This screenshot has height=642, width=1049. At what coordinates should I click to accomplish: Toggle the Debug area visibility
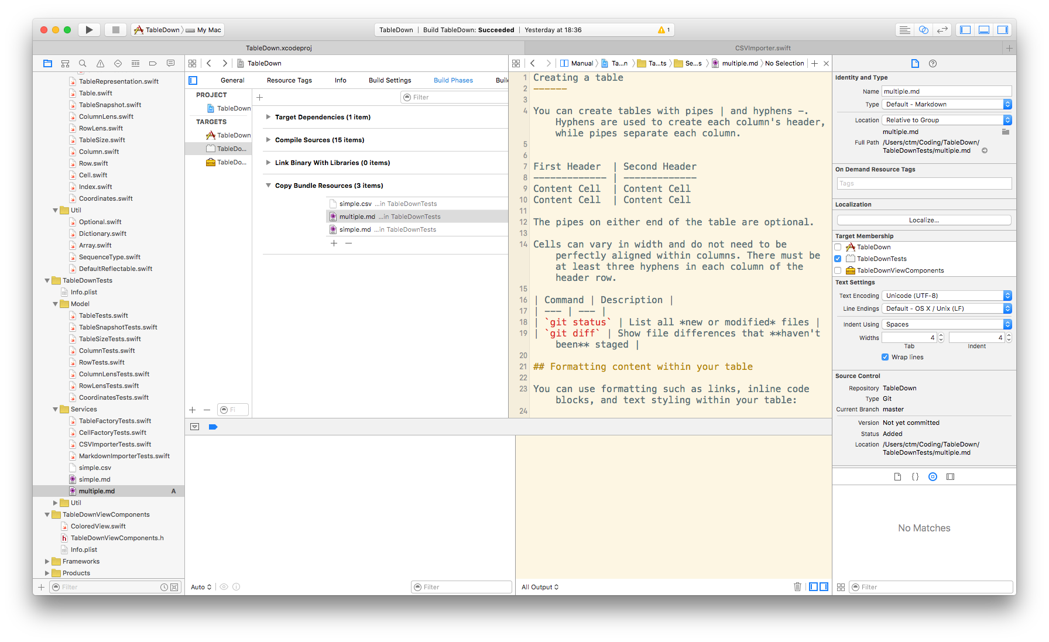984,30
